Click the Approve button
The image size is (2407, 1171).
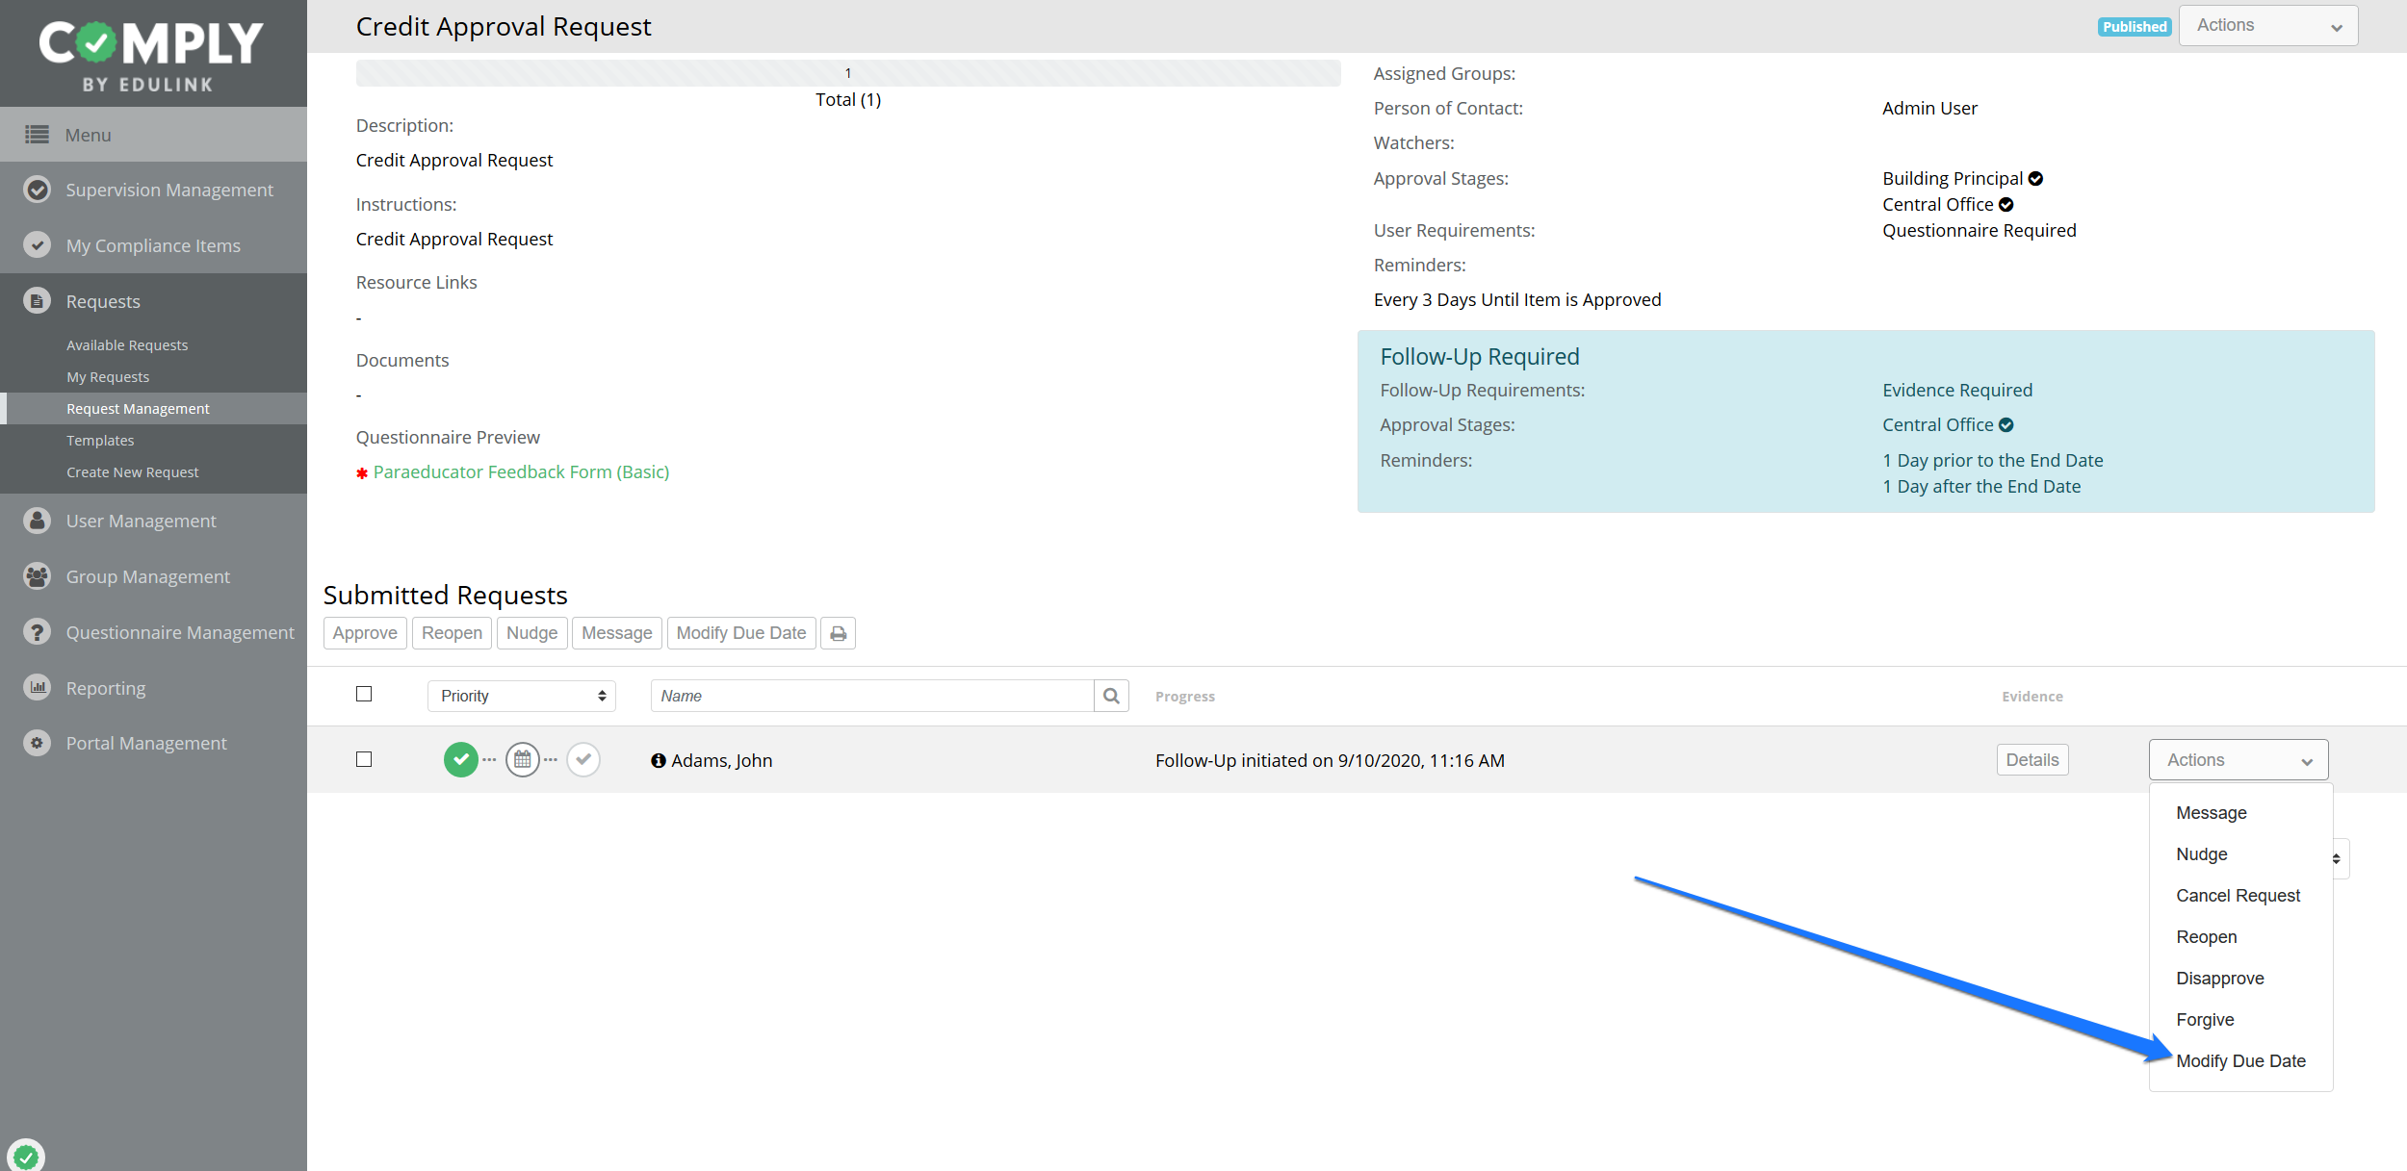pyautogui.click(x=365, y=633)
